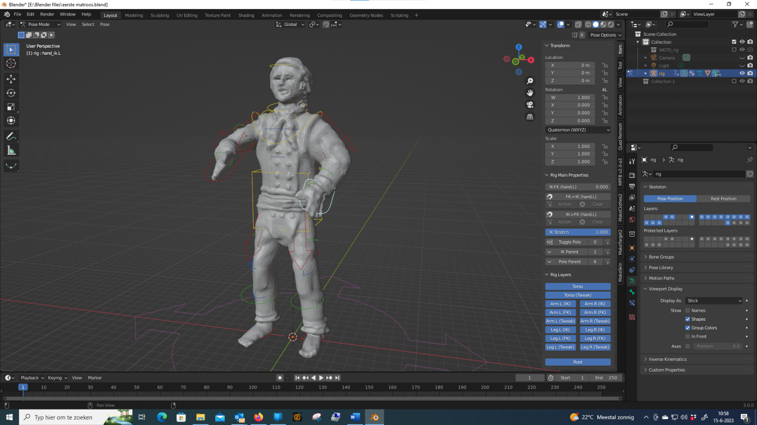Image resolution: width=757 pixels, height=425 pixels.
Task: Click the pan hand viewport icon
Action: (x=530, y=93)
